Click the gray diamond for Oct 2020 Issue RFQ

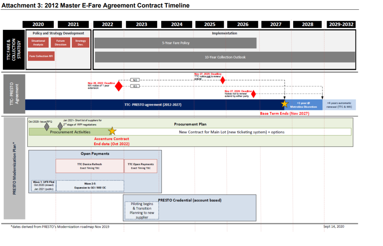point(47,127)
